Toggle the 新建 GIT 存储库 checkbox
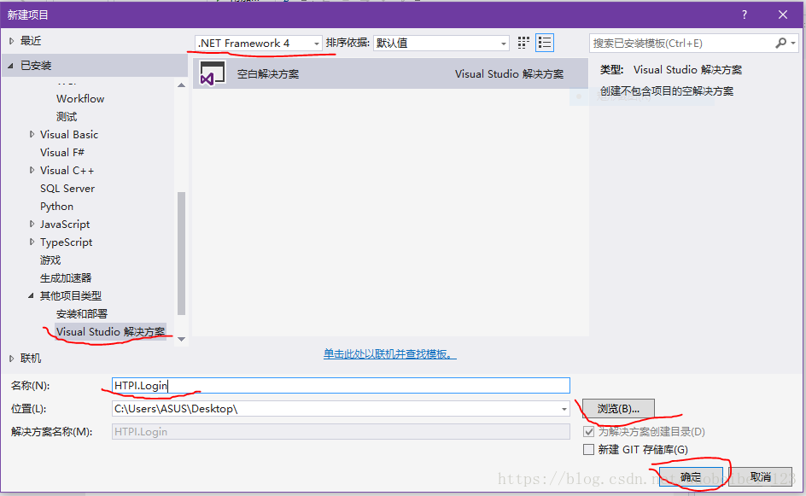This screenshot has width=806, height=496. [x=588, y=450]
